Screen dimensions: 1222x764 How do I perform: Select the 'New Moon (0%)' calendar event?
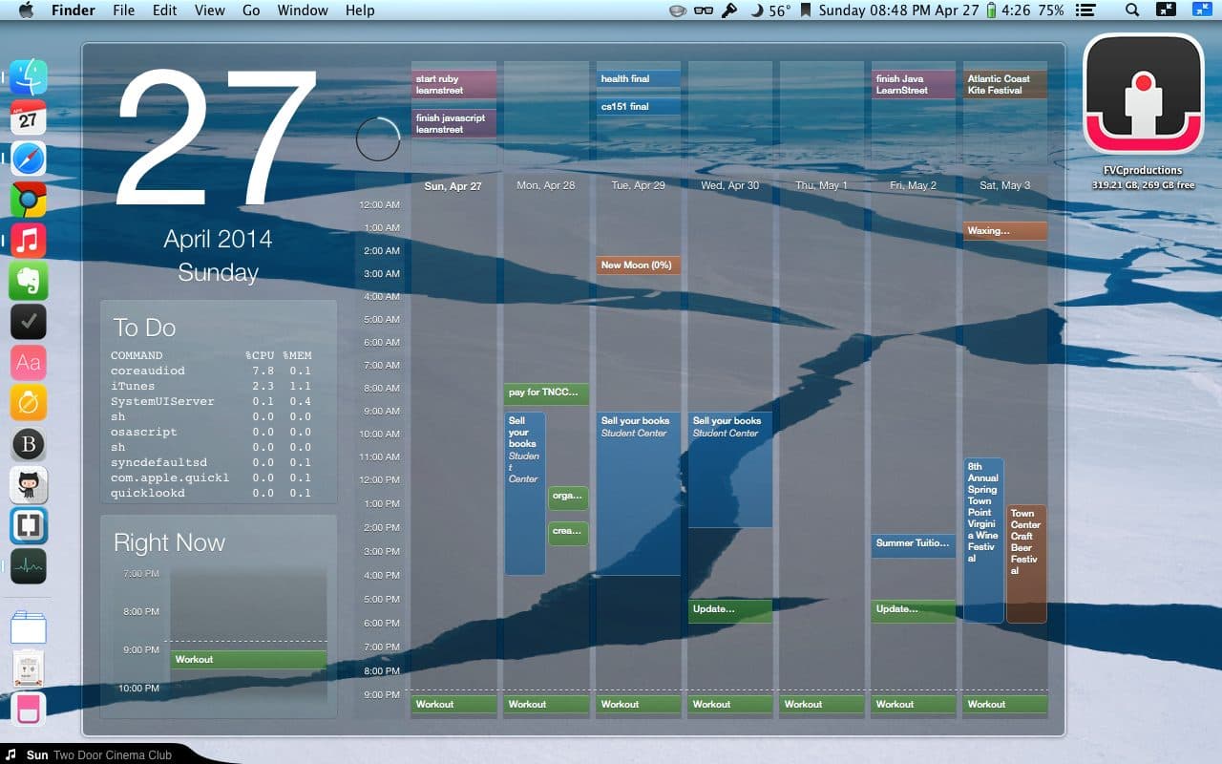click(x=638, y=265)
